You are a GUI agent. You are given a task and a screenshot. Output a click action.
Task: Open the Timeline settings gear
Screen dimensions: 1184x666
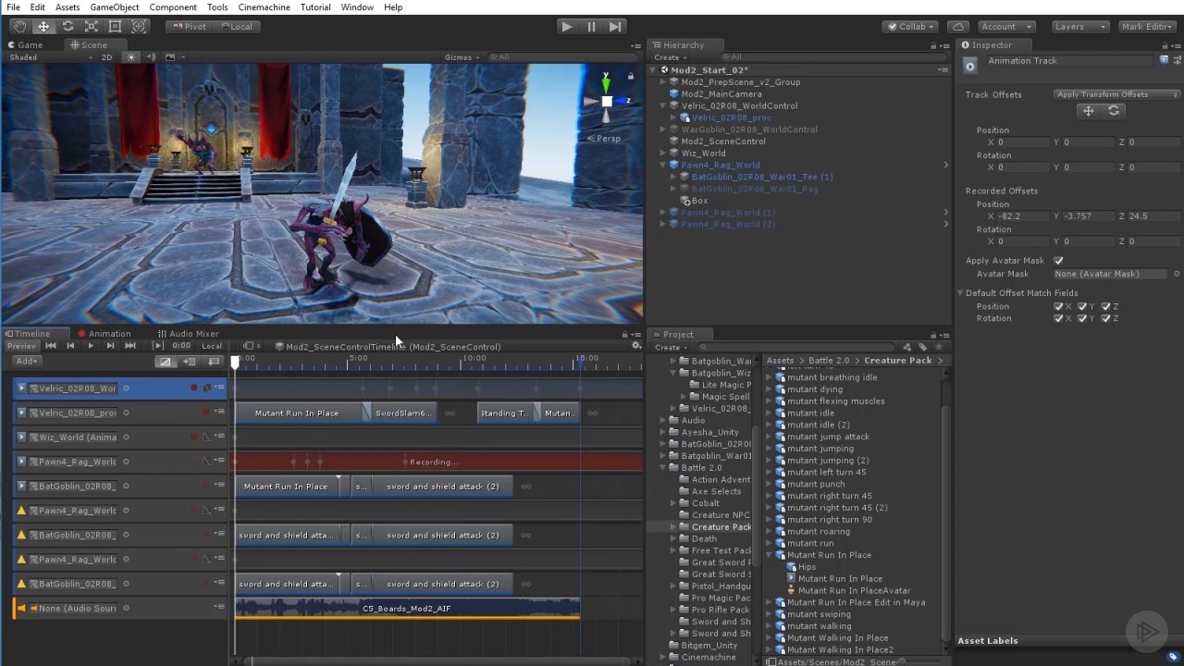pyautogui.click(x=635, y=346)
